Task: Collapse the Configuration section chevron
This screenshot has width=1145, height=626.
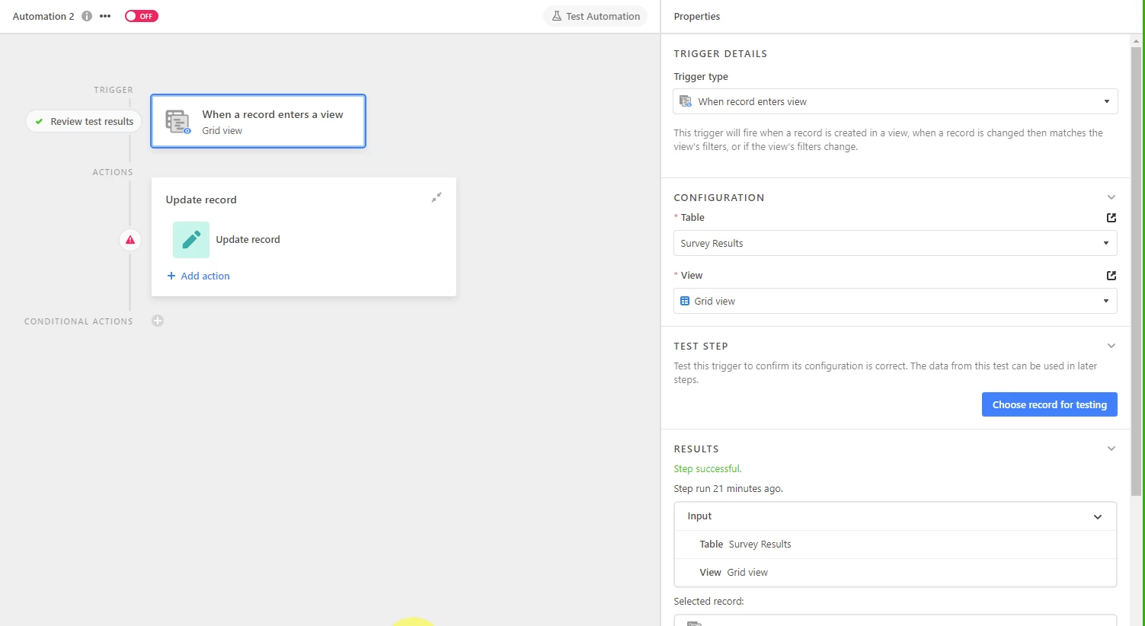Action: [x=1111, y=197]
